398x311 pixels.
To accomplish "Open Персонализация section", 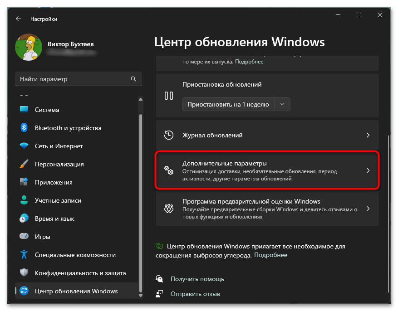I will click(x=77, y=164).
